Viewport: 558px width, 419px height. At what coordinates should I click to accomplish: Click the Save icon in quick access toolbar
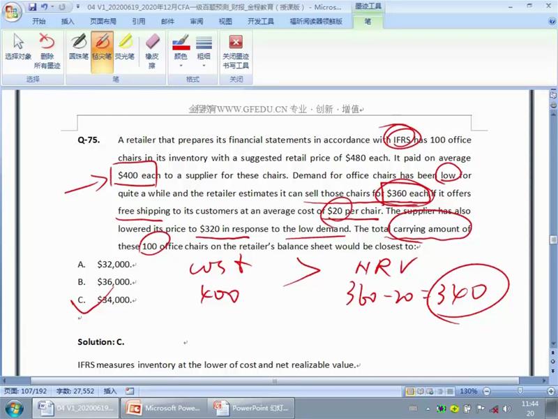32,7
